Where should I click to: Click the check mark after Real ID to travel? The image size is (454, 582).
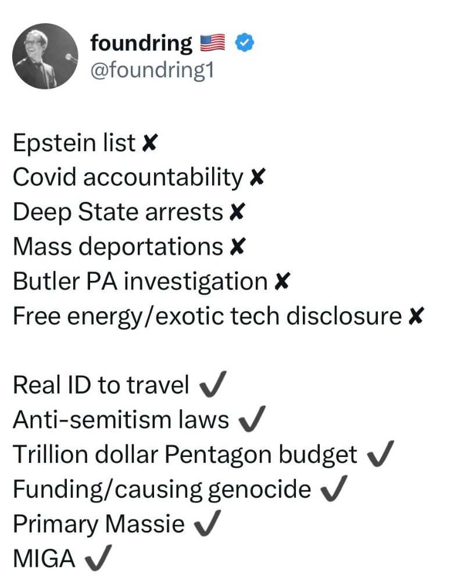tap(212, 384)
